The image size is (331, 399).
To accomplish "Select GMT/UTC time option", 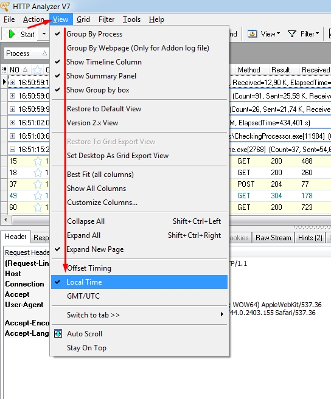I will (139, 296).
